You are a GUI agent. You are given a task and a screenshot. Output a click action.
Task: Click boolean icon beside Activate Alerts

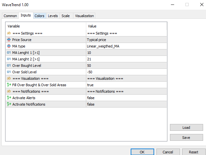[9, 98]
